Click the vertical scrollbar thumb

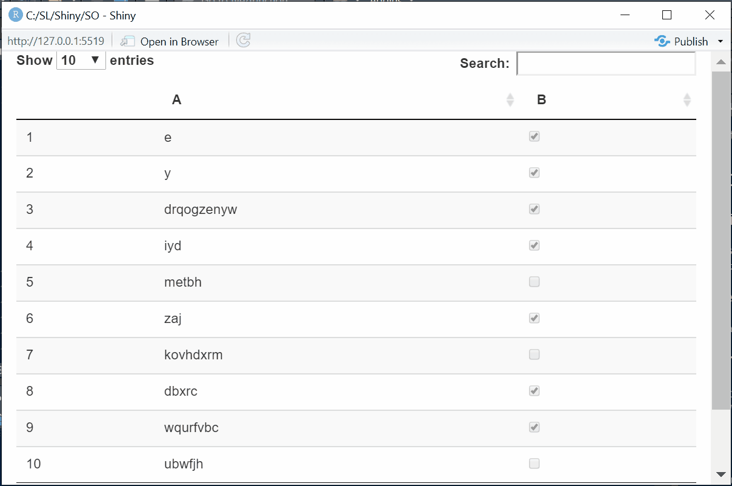coord(721,239)
